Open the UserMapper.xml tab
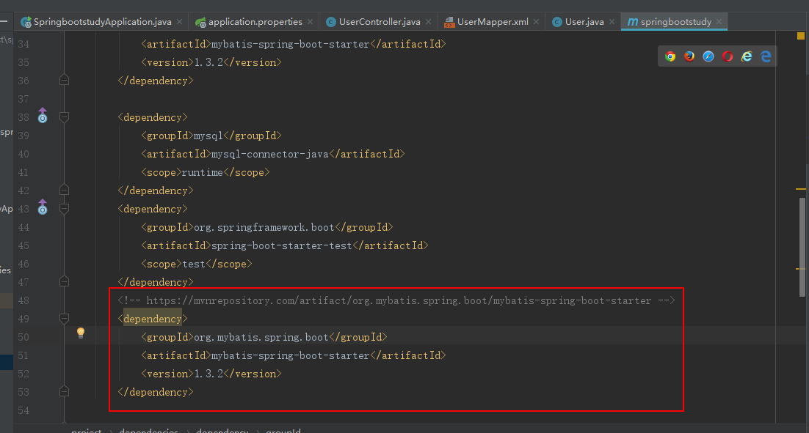Viewport: 809px width, 433px height. pos(492,22)
